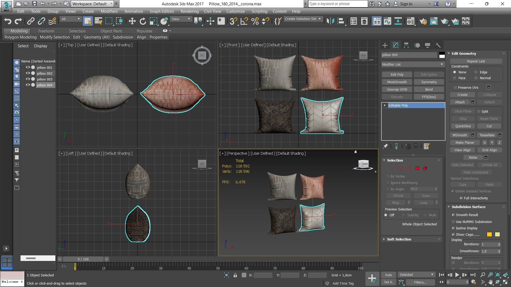The image size is (511, 287).
Task: Open the Hierarchy command panel tab
Action: pyautogui.click(x=406, y=45)
